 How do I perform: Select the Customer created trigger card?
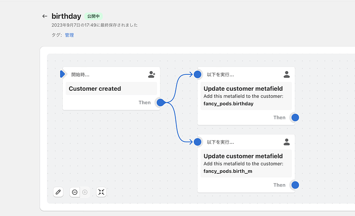pos(111,89)
